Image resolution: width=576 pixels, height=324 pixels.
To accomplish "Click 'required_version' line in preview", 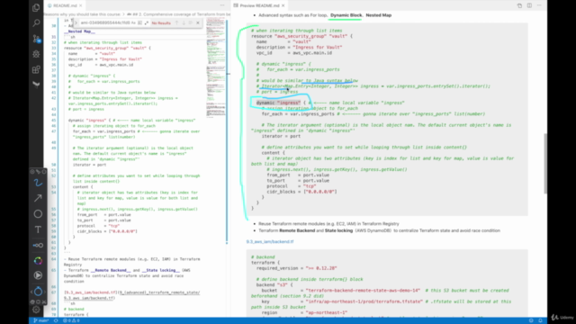I will [296, 268].
